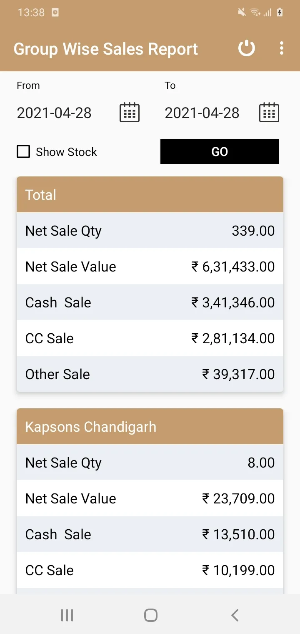Viewport: 300px width, 634px height.
Task: Open the To date calendar picker
Action: (x=269, y=113)
